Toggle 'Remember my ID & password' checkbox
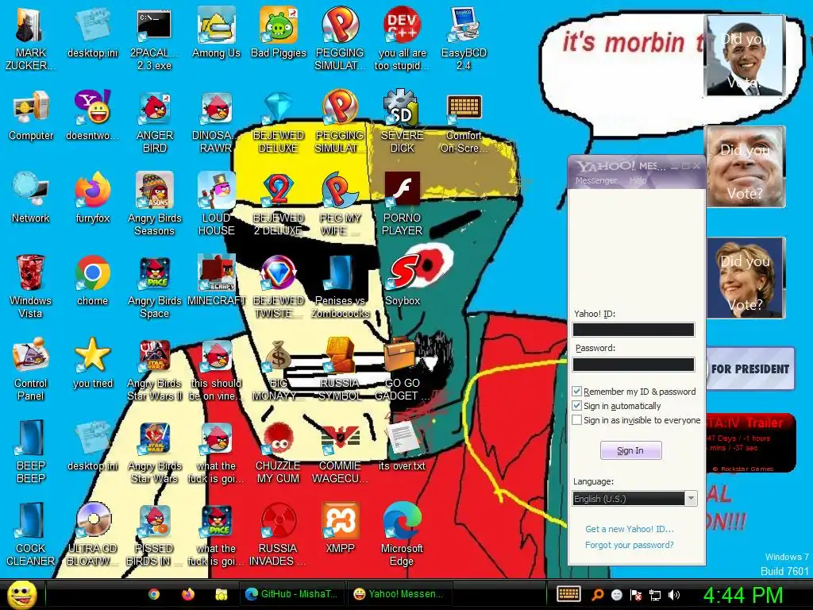This screenshot has height=610, width=813. pos(576,391)
